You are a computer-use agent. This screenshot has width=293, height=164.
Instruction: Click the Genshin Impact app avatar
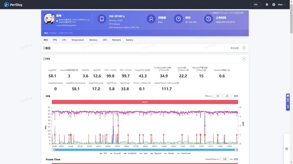point(49,19)
